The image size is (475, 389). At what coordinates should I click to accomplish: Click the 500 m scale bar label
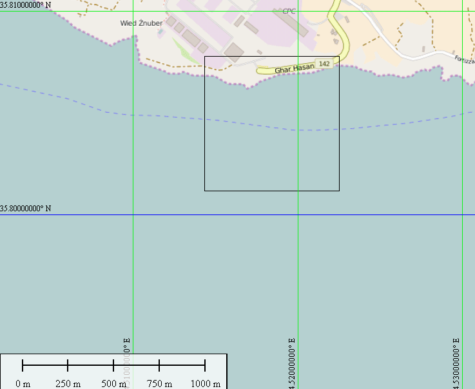113,384
